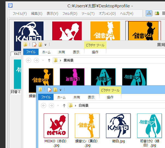
Task: Click the folder tree icon in the viewer toolbar
Action: click(149, 13)
